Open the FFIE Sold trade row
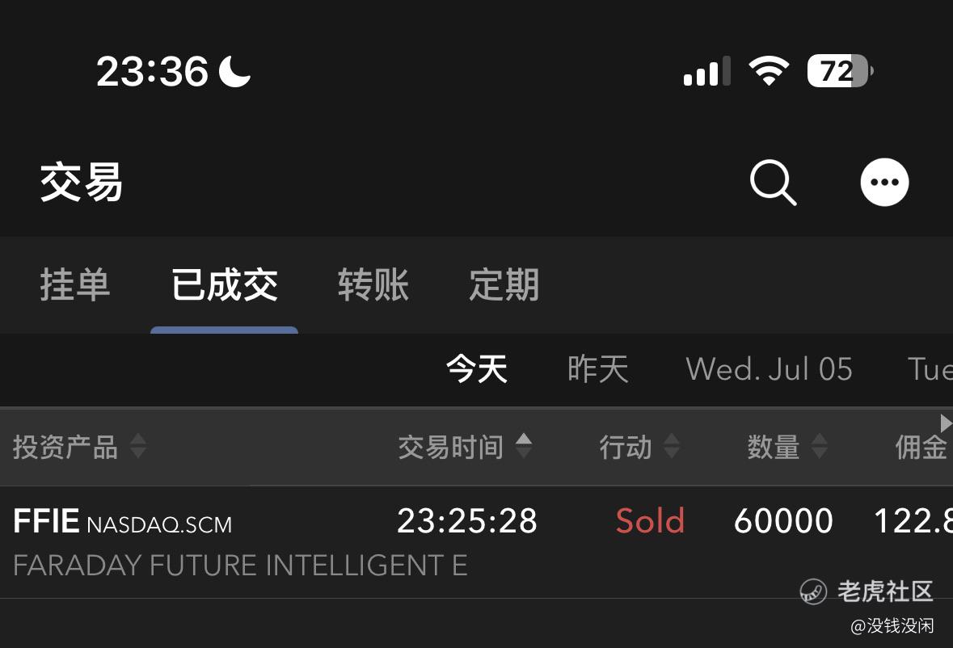The width and height of the screenshot is (953, 648). [x=477, y=541]
